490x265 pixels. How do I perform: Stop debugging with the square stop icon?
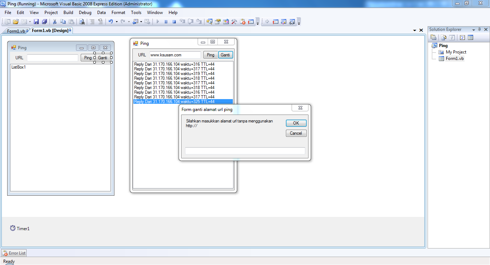pyautogui.click(x=174, y=22)
